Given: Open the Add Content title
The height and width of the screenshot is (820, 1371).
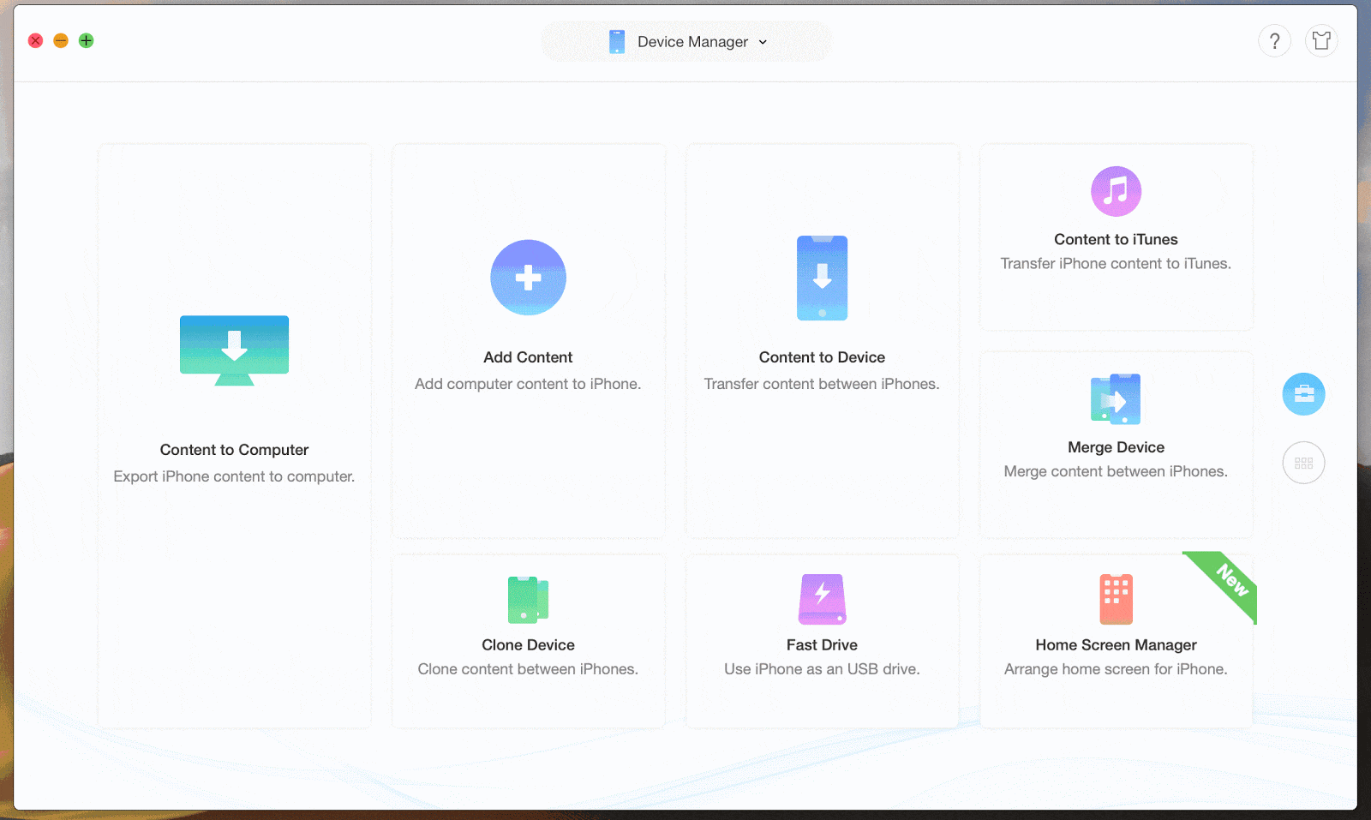Looking at the screenshot, I should click(x=528, y=357).
